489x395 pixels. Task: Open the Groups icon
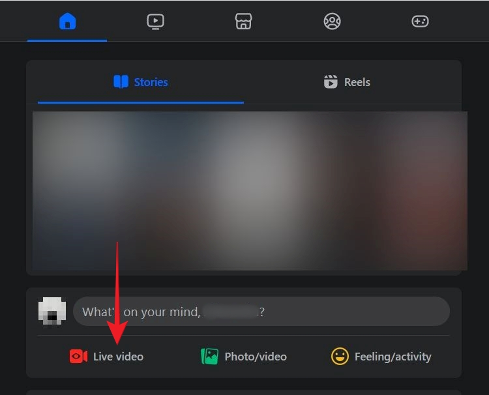point(332,22)
